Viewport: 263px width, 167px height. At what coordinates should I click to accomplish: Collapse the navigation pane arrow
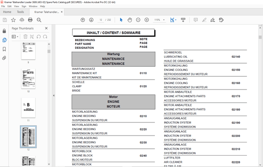coord(54,95)
